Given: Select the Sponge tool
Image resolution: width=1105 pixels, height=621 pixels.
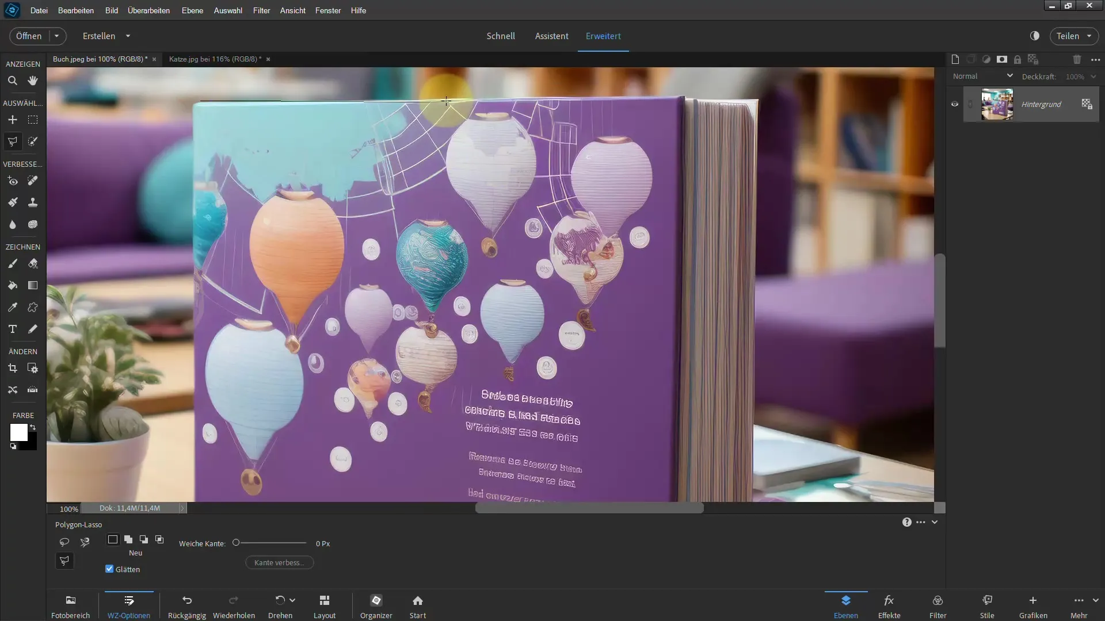Looking at the screenshot, I should pos(33,224).
